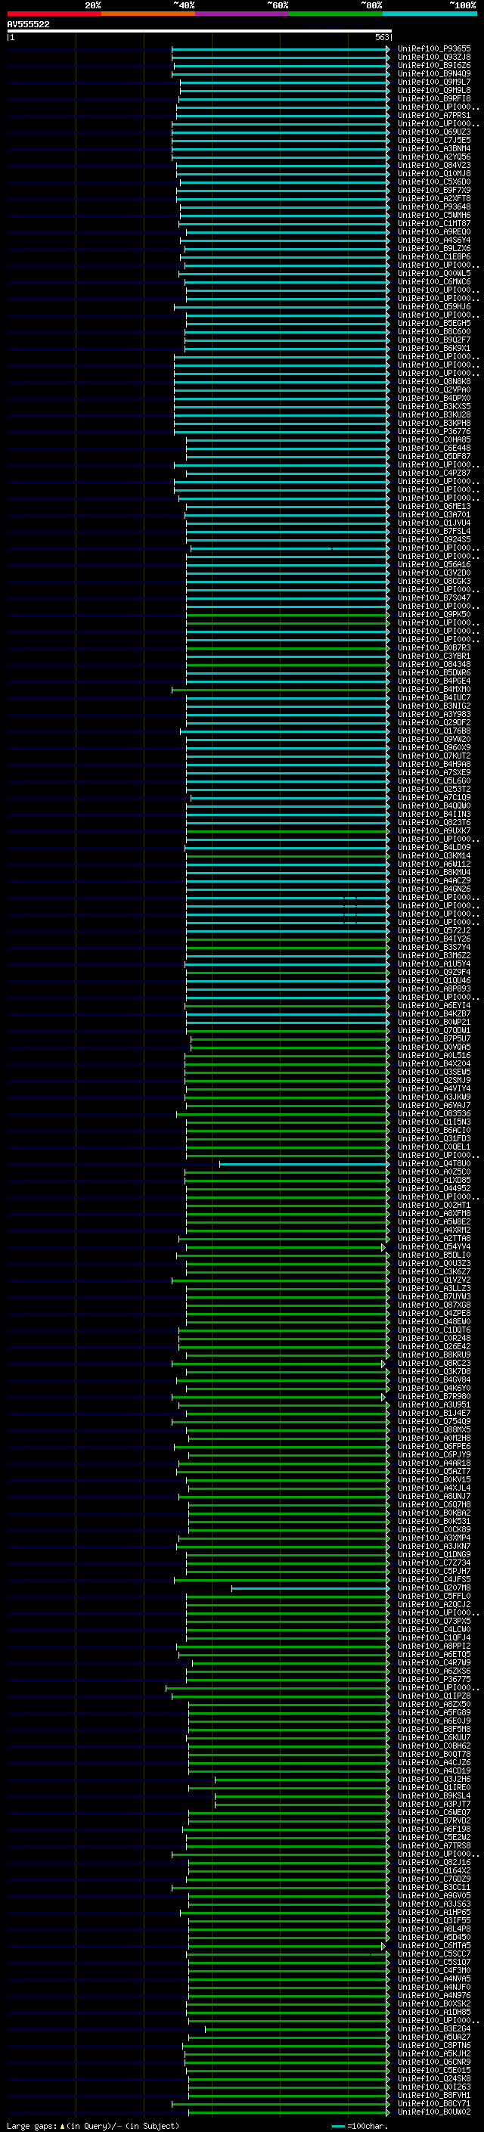The width and height of the screenshot is (484, 2132).
Task: Open hit UniRef100_A7PRS1
Action: (x=434, y=115)
